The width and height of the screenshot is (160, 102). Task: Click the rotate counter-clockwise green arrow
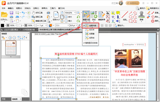coord(78,17)
